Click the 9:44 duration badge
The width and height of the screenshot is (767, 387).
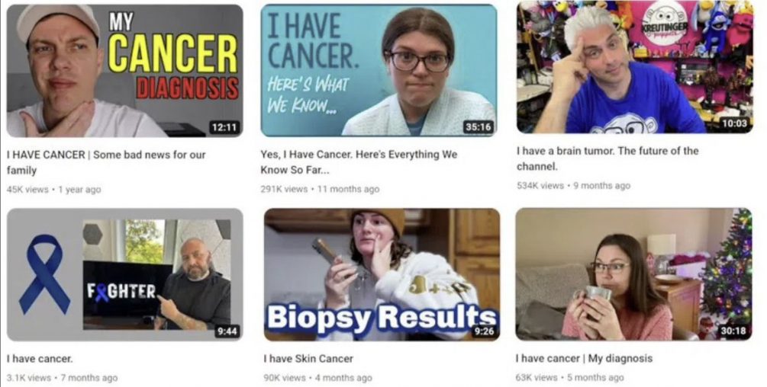pos(227,331)
